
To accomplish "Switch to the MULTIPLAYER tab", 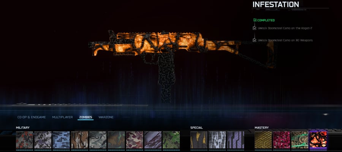I will pos(62,117).
